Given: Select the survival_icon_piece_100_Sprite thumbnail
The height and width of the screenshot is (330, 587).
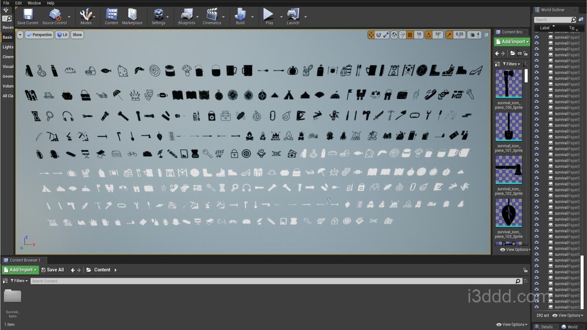Looking at the screenshot, I should [x=509, y=84].
